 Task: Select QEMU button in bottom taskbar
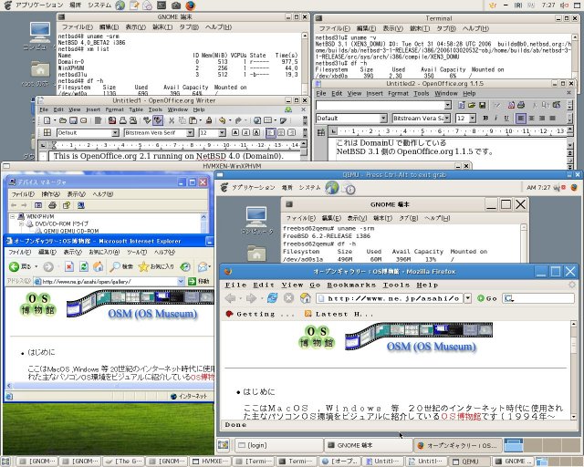click(x=468, y=462)
